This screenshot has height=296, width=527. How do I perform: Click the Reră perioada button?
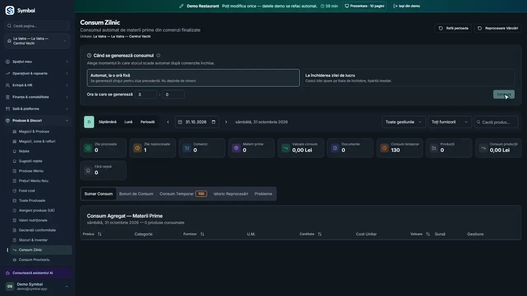point(453,28)
